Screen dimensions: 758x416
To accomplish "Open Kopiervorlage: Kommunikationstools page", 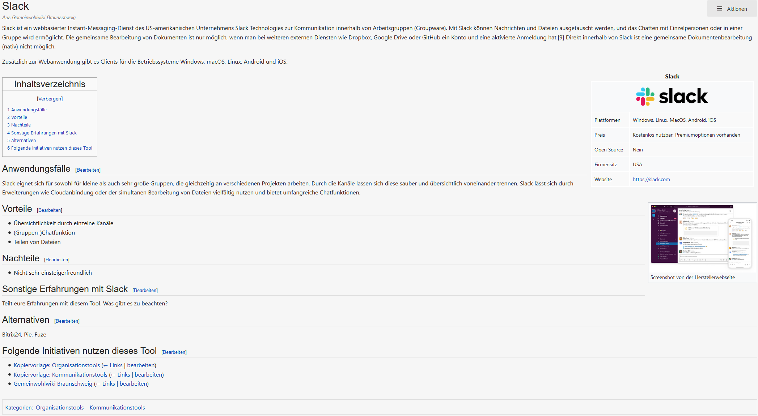I will coord(60,374).
